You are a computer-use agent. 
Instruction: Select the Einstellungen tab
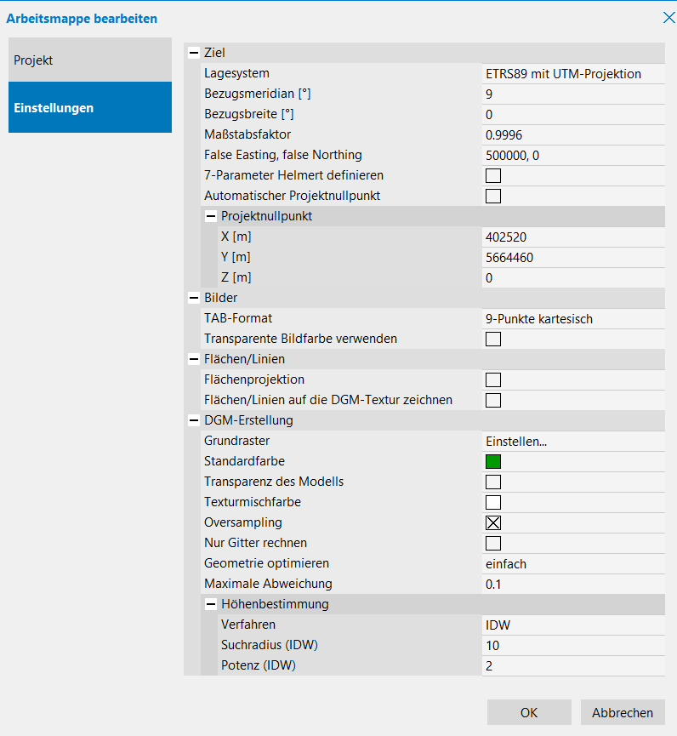[x=90, y=108]
